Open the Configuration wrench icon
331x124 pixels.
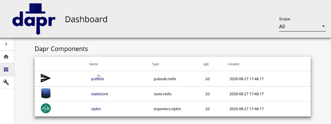(x=6, y=82)
